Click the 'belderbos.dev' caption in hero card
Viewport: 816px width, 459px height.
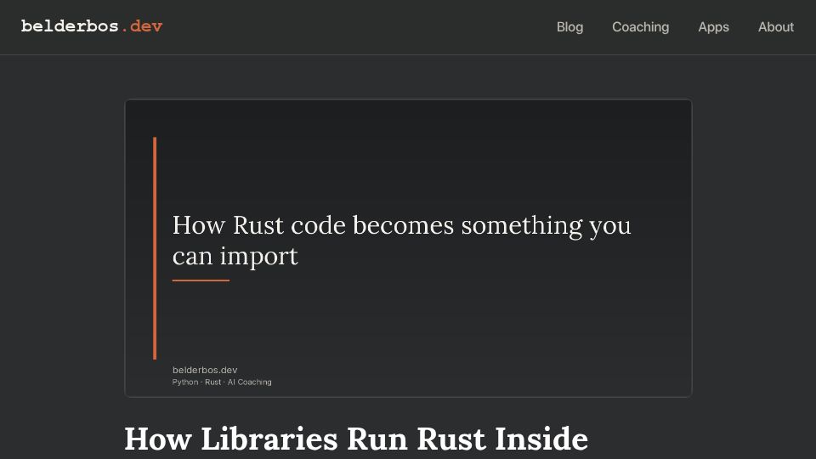pos(205,370)
